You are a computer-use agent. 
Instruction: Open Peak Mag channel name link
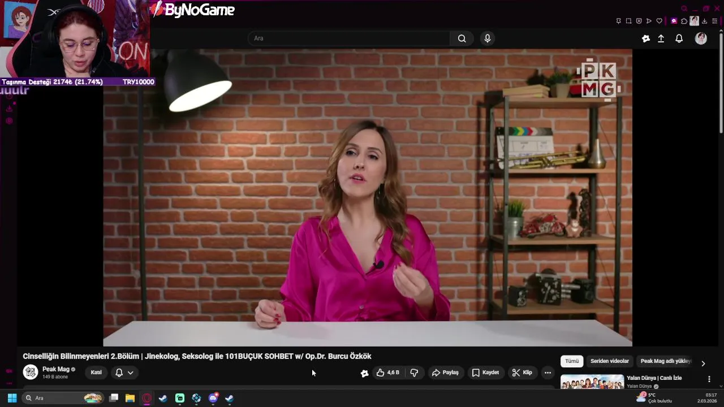[x=56, y=369]
